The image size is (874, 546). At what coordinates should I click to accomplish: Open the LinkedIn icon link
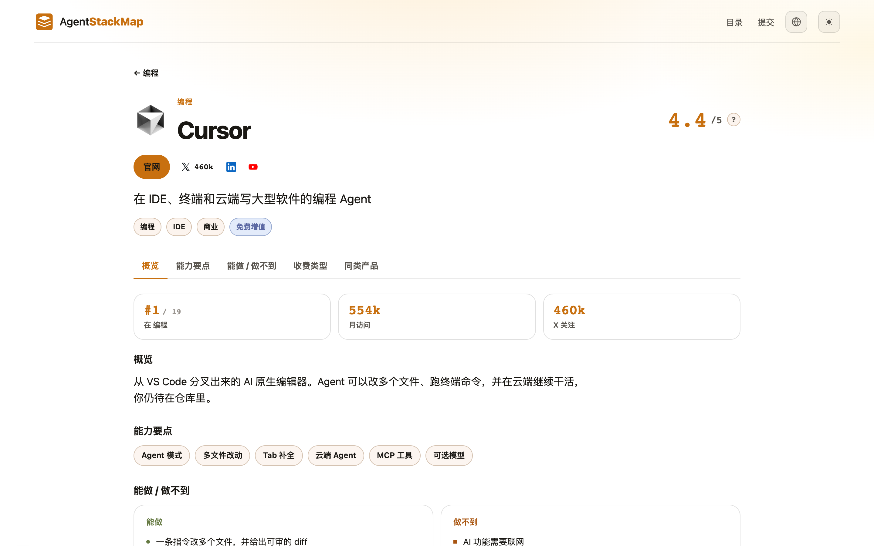231,167
